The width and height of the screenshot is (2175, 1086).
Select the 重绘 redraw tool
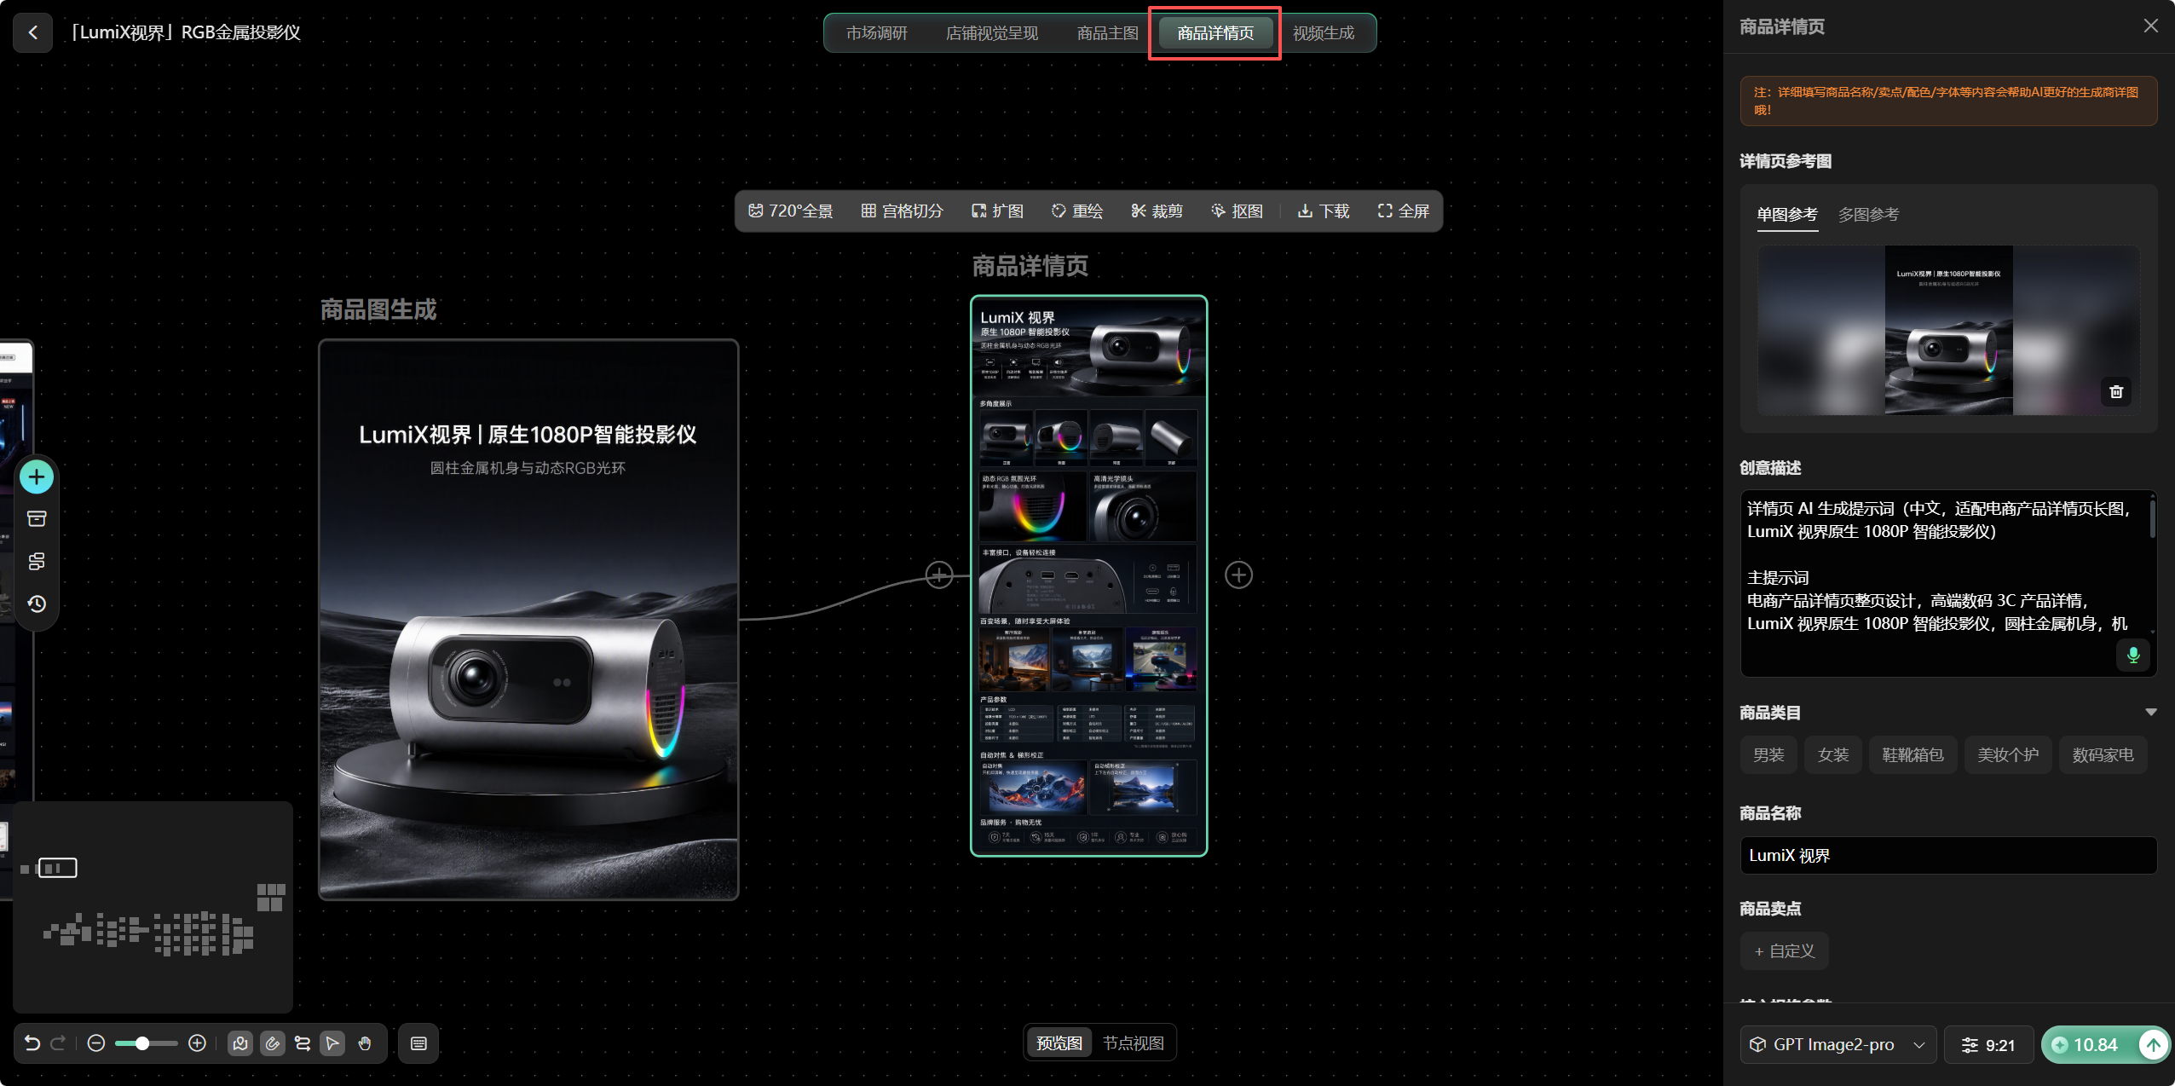(x=1077, y=211)
